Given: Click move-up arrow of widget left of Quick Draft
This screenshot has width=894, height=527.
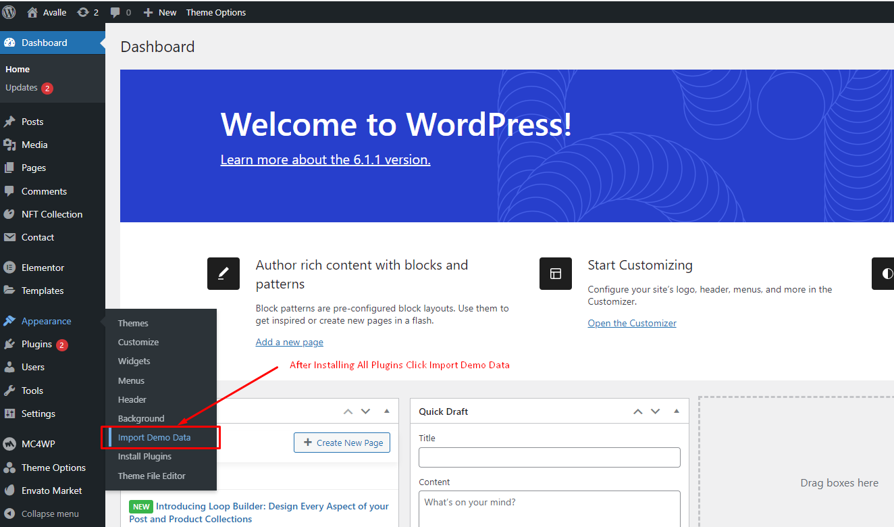Looking at the screenshot, I should (x=348, y=411).
